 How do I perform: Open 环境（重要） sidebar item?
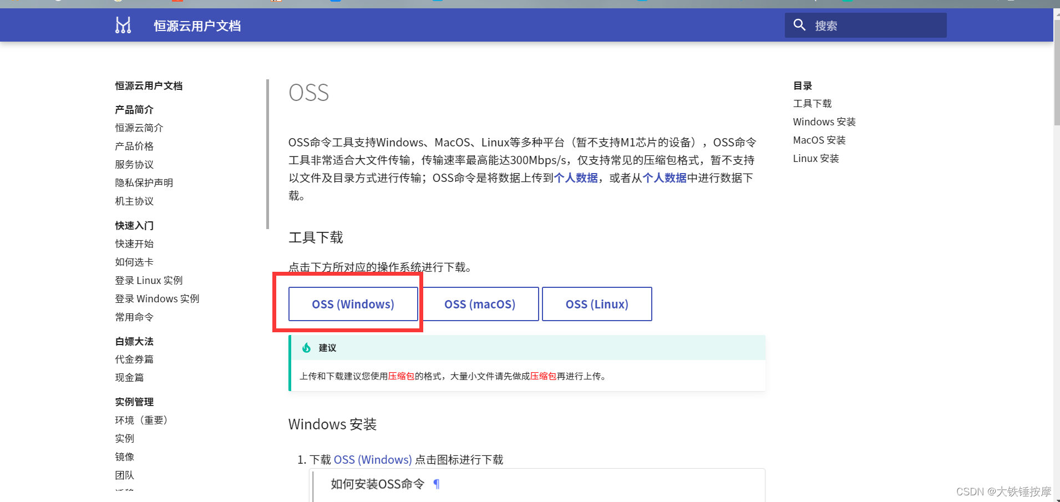coord(141,420)
